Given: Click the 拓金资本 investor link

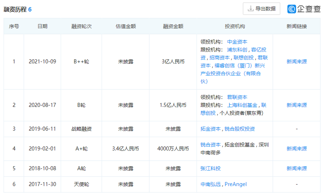Looking at the screenshot, I should coord(211,129).
